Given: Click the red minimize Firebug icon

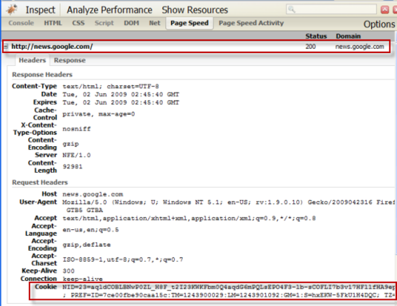Looking at the screenshot, I should (385, 10).
